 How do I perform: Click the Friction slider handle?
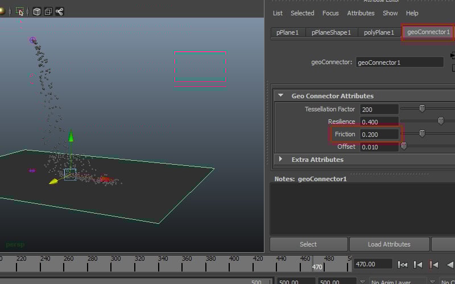click(422, 133)
